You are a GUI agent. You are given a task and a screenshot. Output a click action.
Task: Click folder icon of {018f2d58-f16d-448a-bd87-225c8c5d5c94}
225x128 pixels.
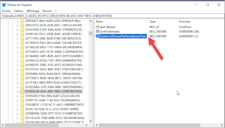pos(22,96)
